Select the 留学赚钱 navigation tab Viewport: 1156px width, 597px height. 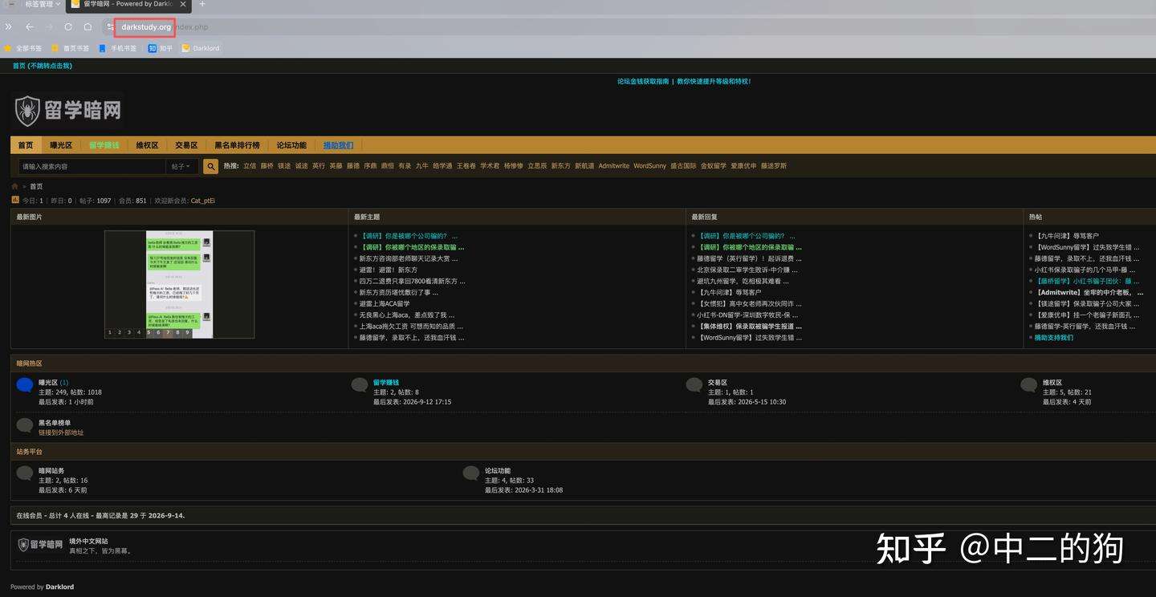click(x=104, y=145)
